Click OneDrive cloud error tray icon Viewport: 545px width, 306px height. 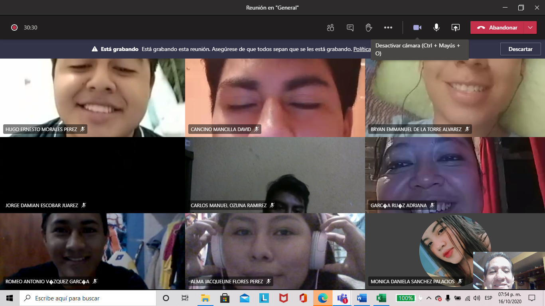point(438,298)
